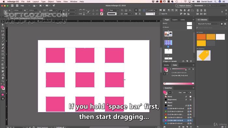
Task: Select the Rectangle Frame tool
Action: (x=3, y=51)
